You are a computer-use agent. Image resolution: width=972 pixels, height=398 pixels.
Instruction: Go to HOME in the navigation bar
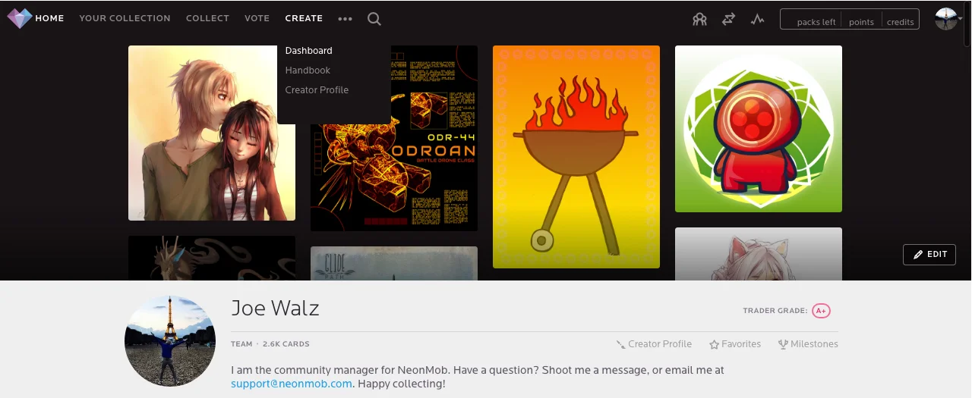[49, 18]
